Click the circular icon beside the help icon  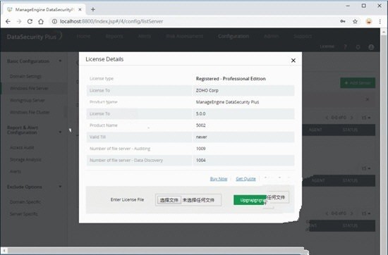(x=358, y=47)
